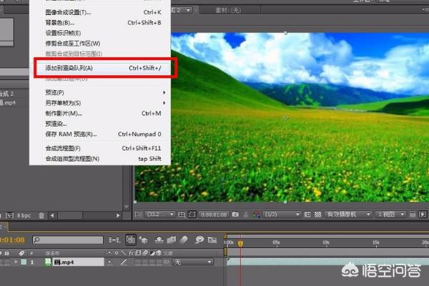Click the 3D layer cube column icon

[x=159, y=253]
